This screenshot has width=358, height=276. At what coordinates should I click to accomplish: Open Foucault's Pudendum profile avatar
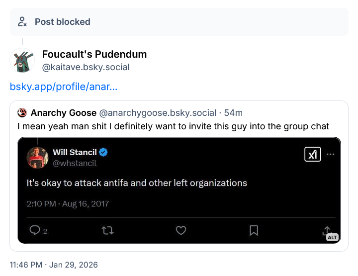[21, 60]
